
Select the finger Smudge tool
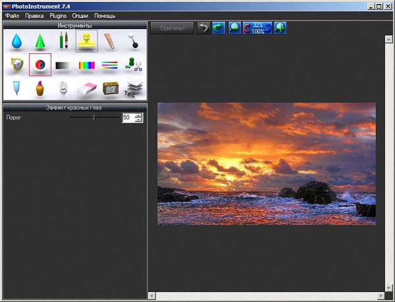click(x=110, y=41)
